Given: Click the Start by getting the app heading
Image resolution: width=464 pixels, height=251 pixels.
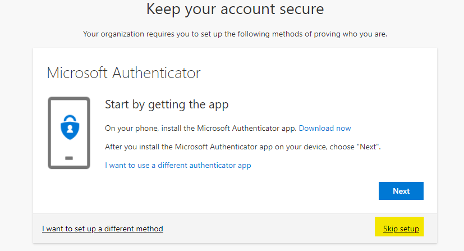Looking at the screenshot, I should 167,105.
